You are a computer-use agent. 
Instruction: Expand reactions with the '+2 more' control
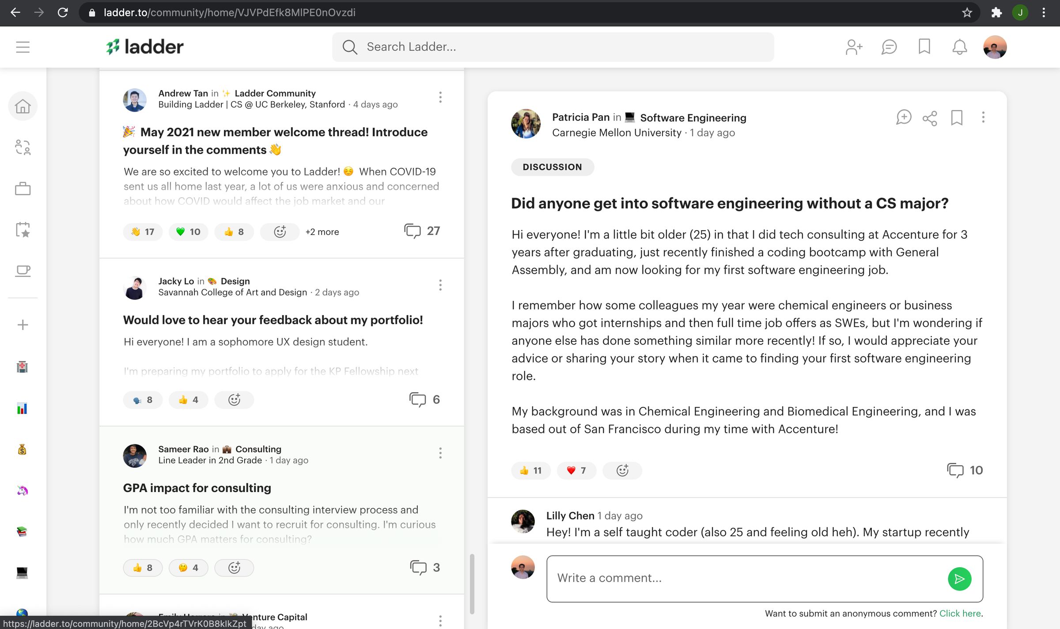[322, 231]
